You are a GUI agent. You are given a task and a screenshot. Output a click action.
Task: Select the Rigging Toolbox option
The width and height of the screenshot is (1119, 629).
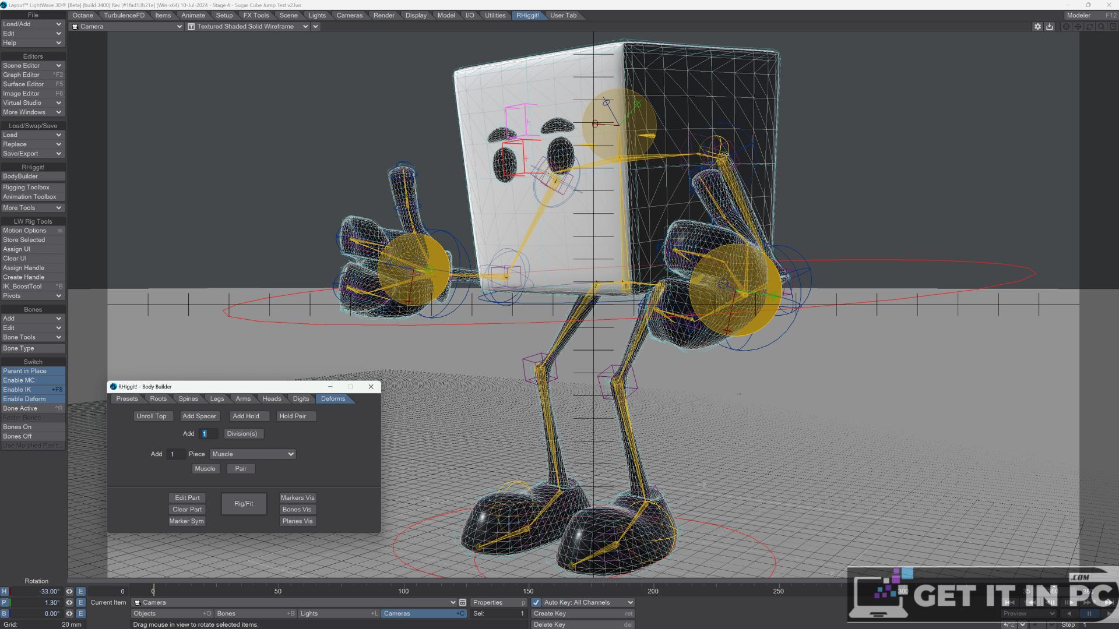pos(26,186)
